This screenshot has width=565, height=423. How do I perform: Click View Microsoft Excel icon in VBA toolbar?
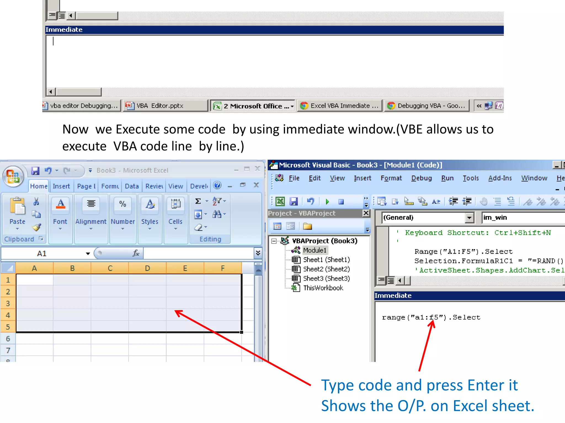pyautogui.click(x=280, y=202)
